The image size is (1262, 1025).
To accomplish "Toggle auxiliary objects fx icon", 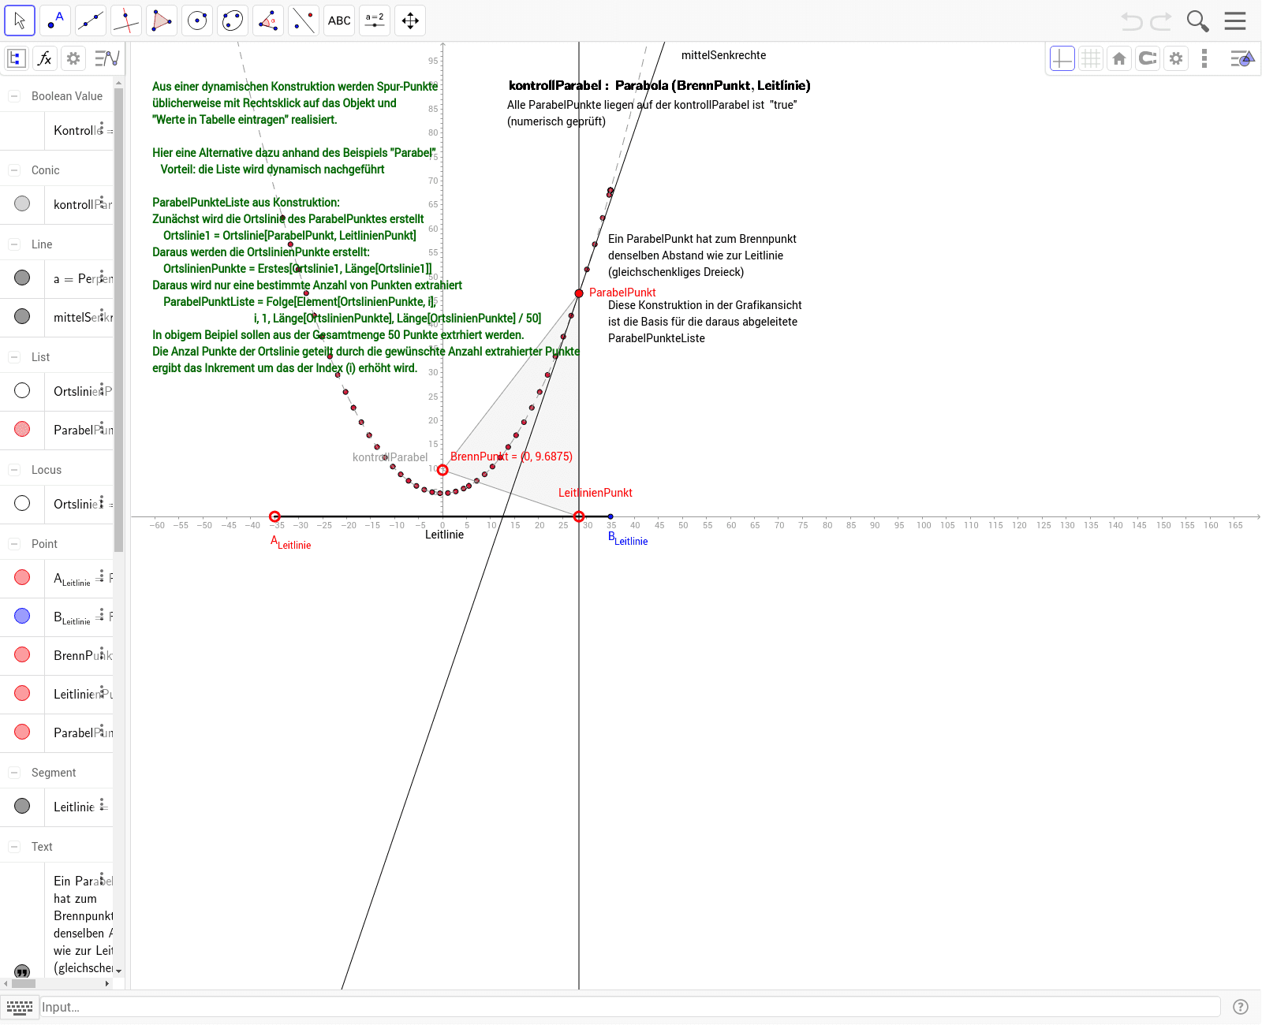I will (x=45, y=58).
